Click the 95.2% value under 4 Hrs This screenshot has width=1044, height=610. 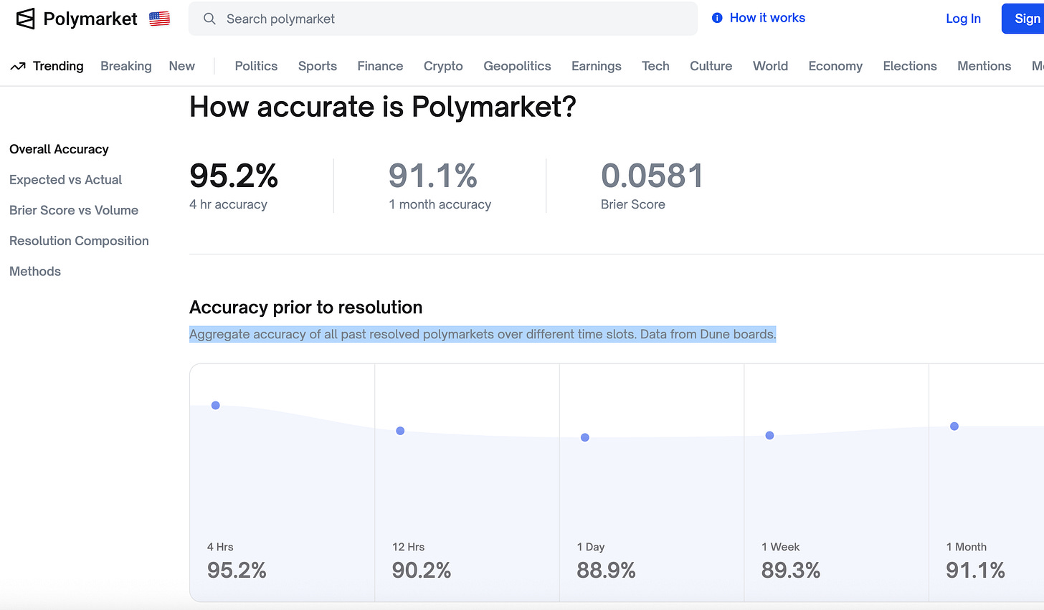click(x=237, y=571)
